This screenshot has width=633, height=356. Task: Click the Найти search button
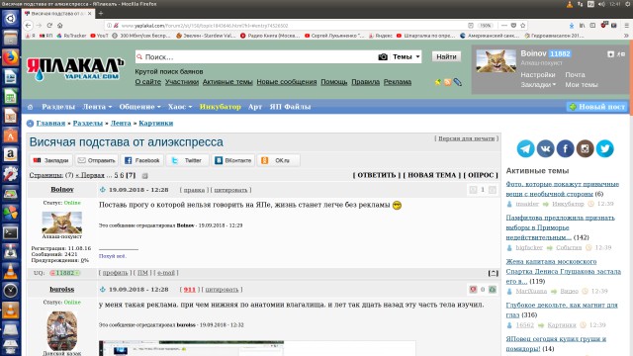tap(446, 57)
